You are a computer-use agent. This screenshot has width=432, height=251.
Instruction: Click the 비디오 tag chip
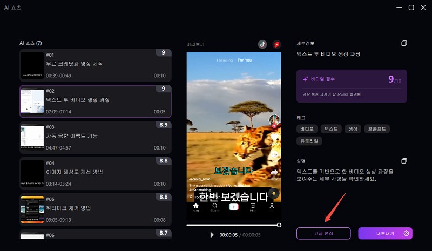click(x=307, y=129)
